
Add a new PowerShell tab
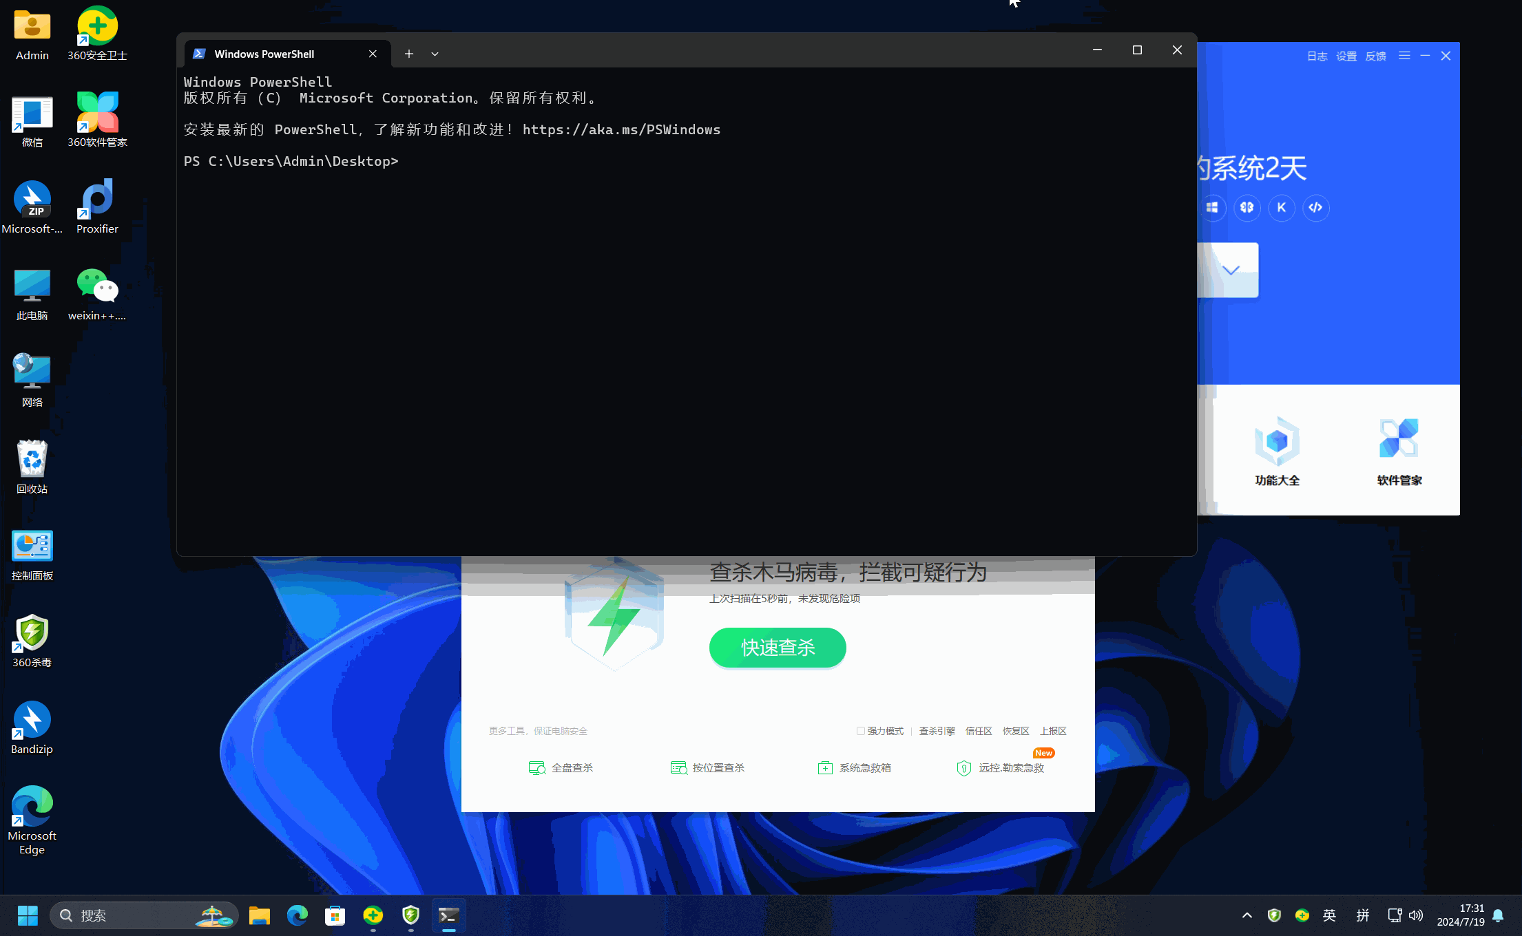[409, 54]
